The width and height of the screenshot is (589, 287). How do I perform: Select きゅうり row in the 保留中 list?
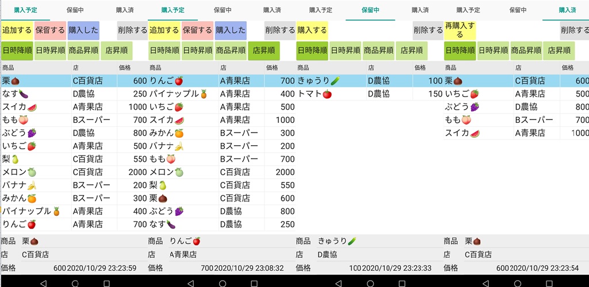click(370, 80)
